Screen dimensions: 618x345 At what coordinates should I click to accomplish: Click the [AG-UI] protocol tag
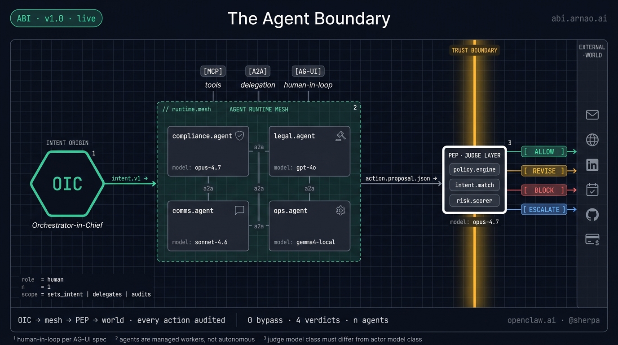tap(308, 71)
